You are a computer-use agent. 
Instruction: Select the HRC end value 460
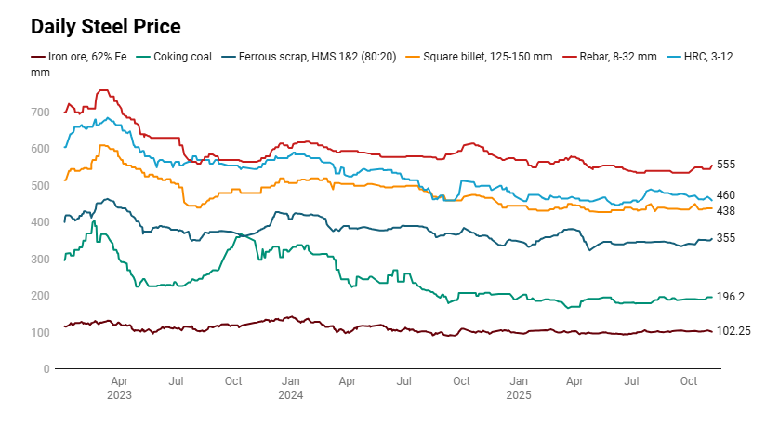(x=726, y=195)
